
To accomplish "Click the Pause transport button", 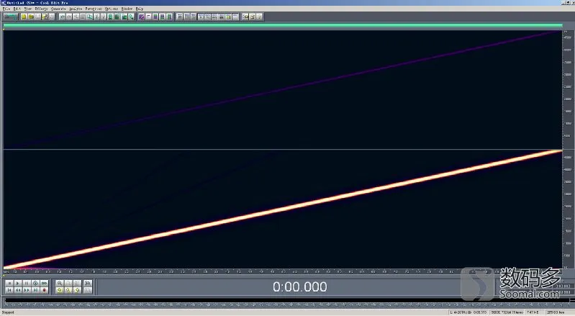I will click(27, 283).
